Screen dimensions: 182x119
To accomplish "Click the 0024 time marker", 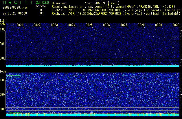I will [72, 25].
